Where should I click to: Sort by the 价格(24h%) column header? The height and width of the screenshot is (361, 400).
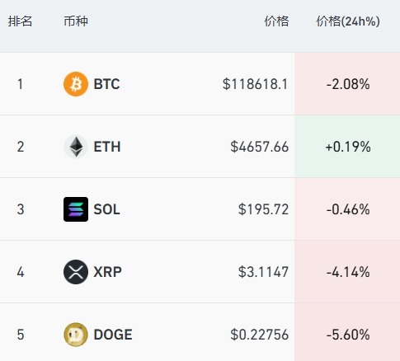(x=348, y=21)
